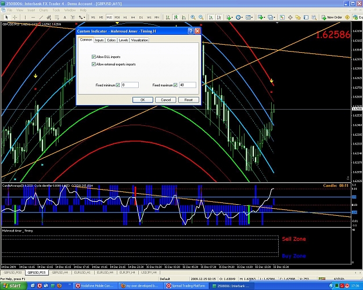Open the Charts menu
Image resolution: width=363 pixels, height=290 pixels.
44,10
